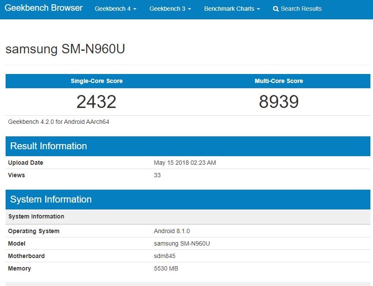Click the Model label
The width and height of the screenshot is (373, 286).
point(17,243)
